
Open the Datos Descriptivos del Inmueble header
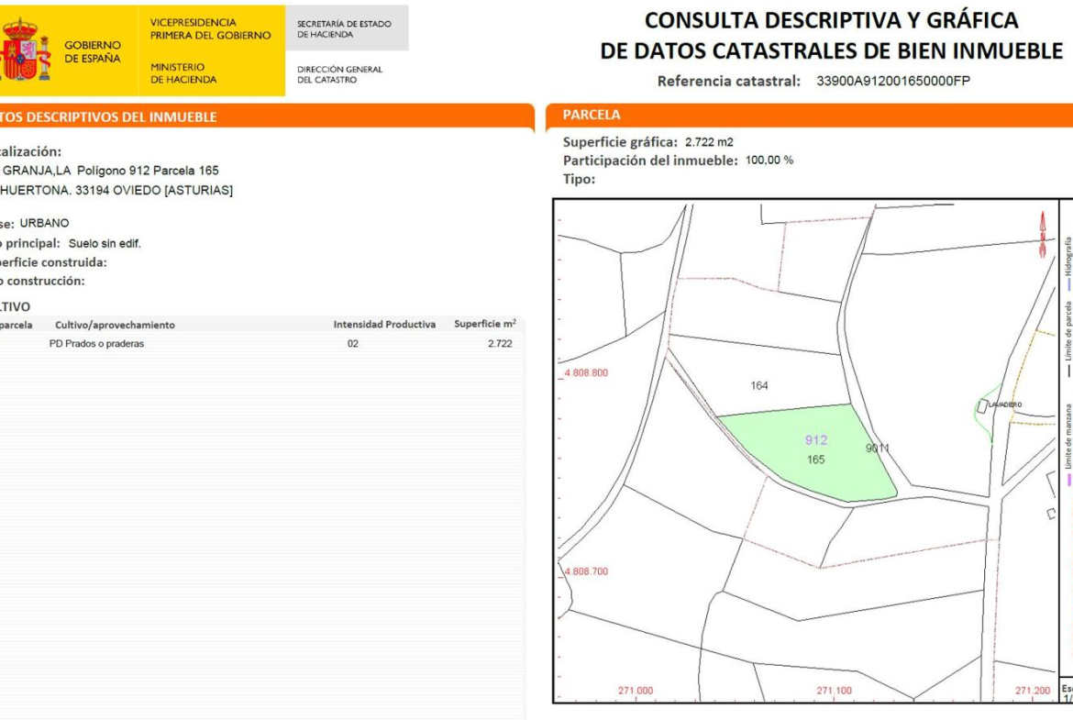[x=108, y=116]
